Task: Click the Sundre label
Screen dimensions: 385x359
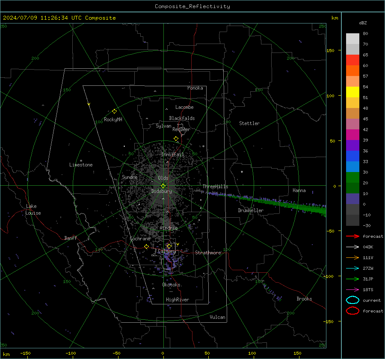Action: (130, 177)
